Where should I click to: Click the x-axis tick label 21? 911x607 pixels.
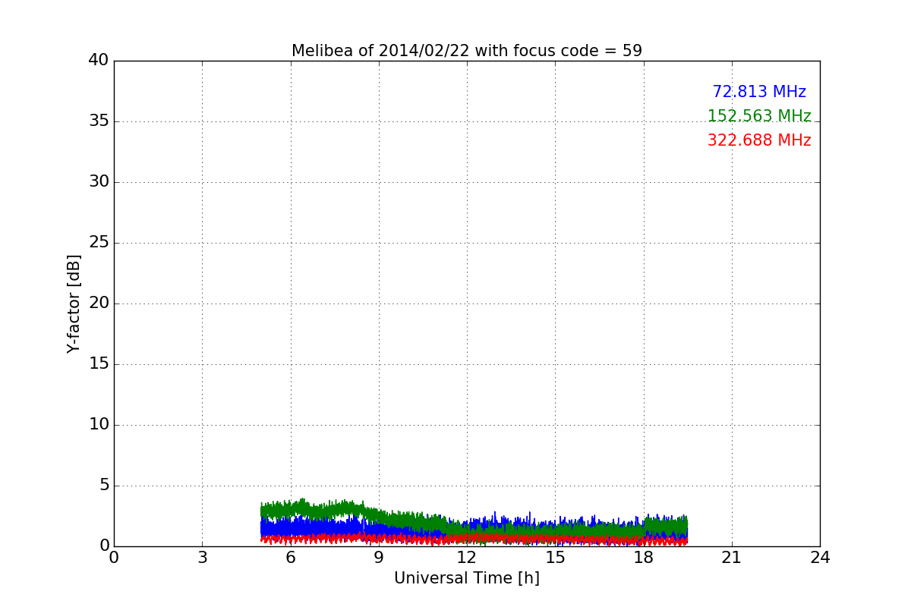point(732,558)
